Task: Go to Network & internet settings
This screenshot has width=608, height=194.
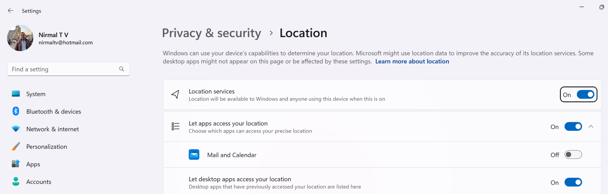Action: pos(53,129)
